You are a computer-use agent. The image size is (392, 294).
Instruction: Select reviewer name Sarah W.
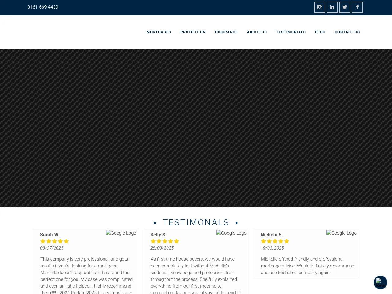point(50,235)
